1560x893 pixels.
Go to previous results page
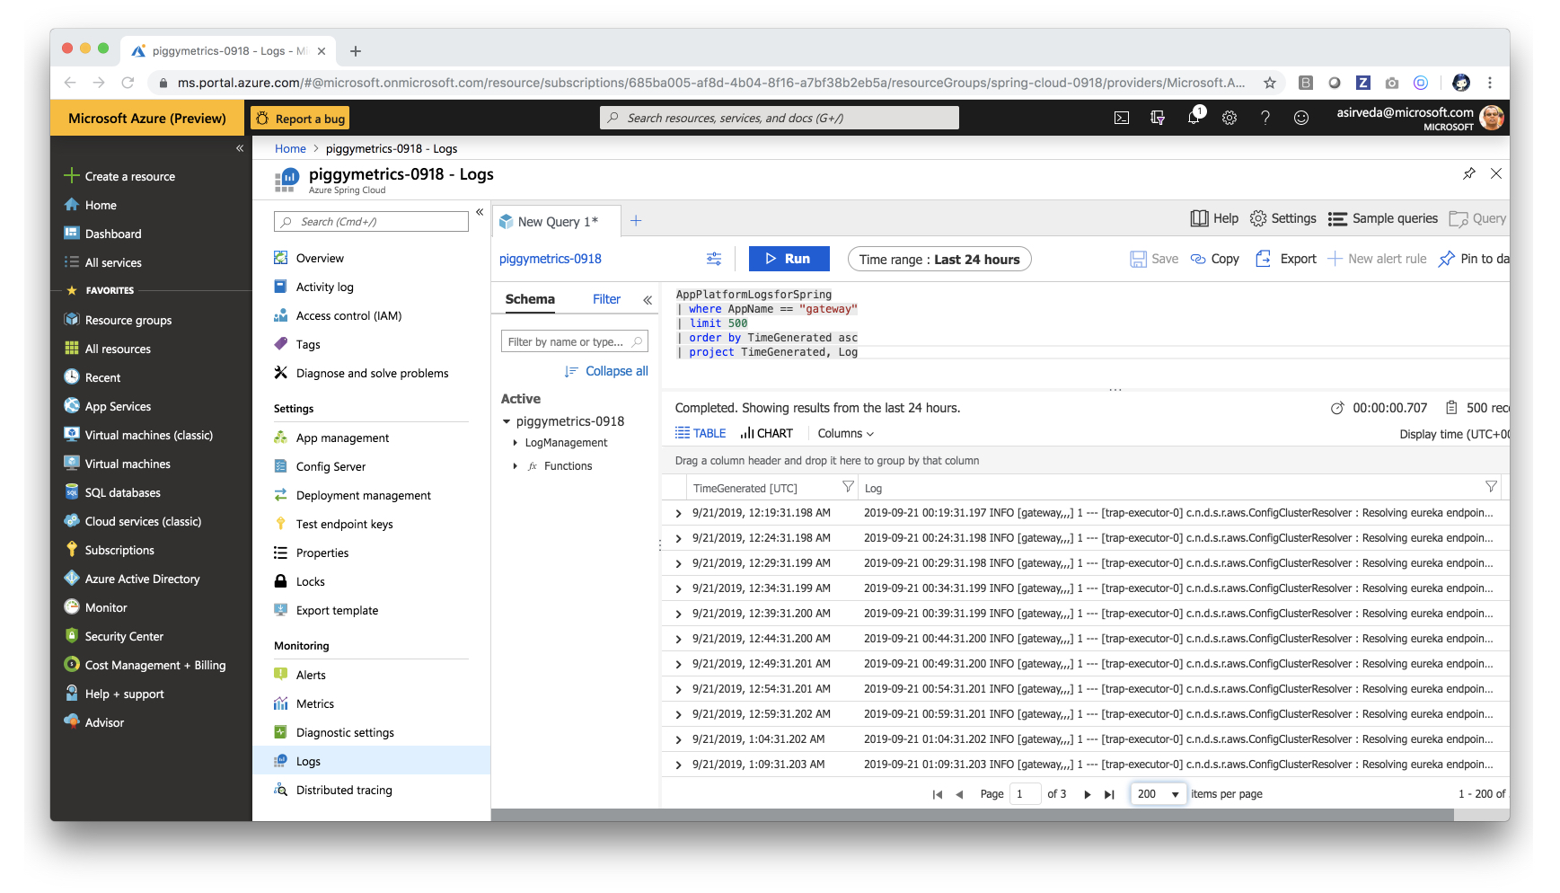click(x=960, y=794)
